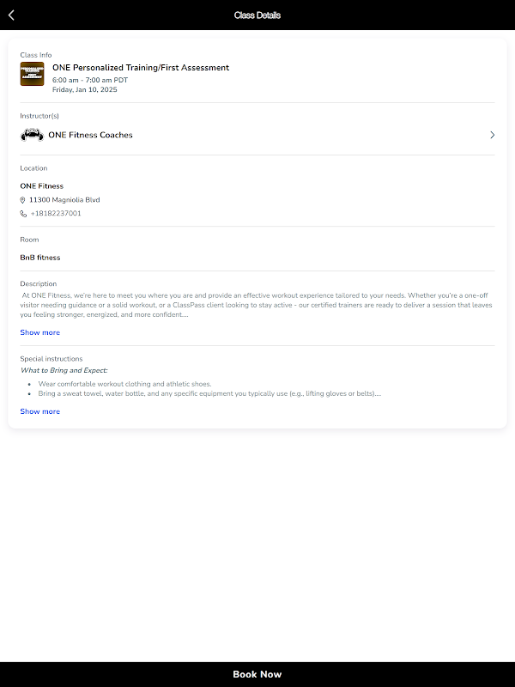Click the 6:00 am - 7:00 am time

(90, 80)
